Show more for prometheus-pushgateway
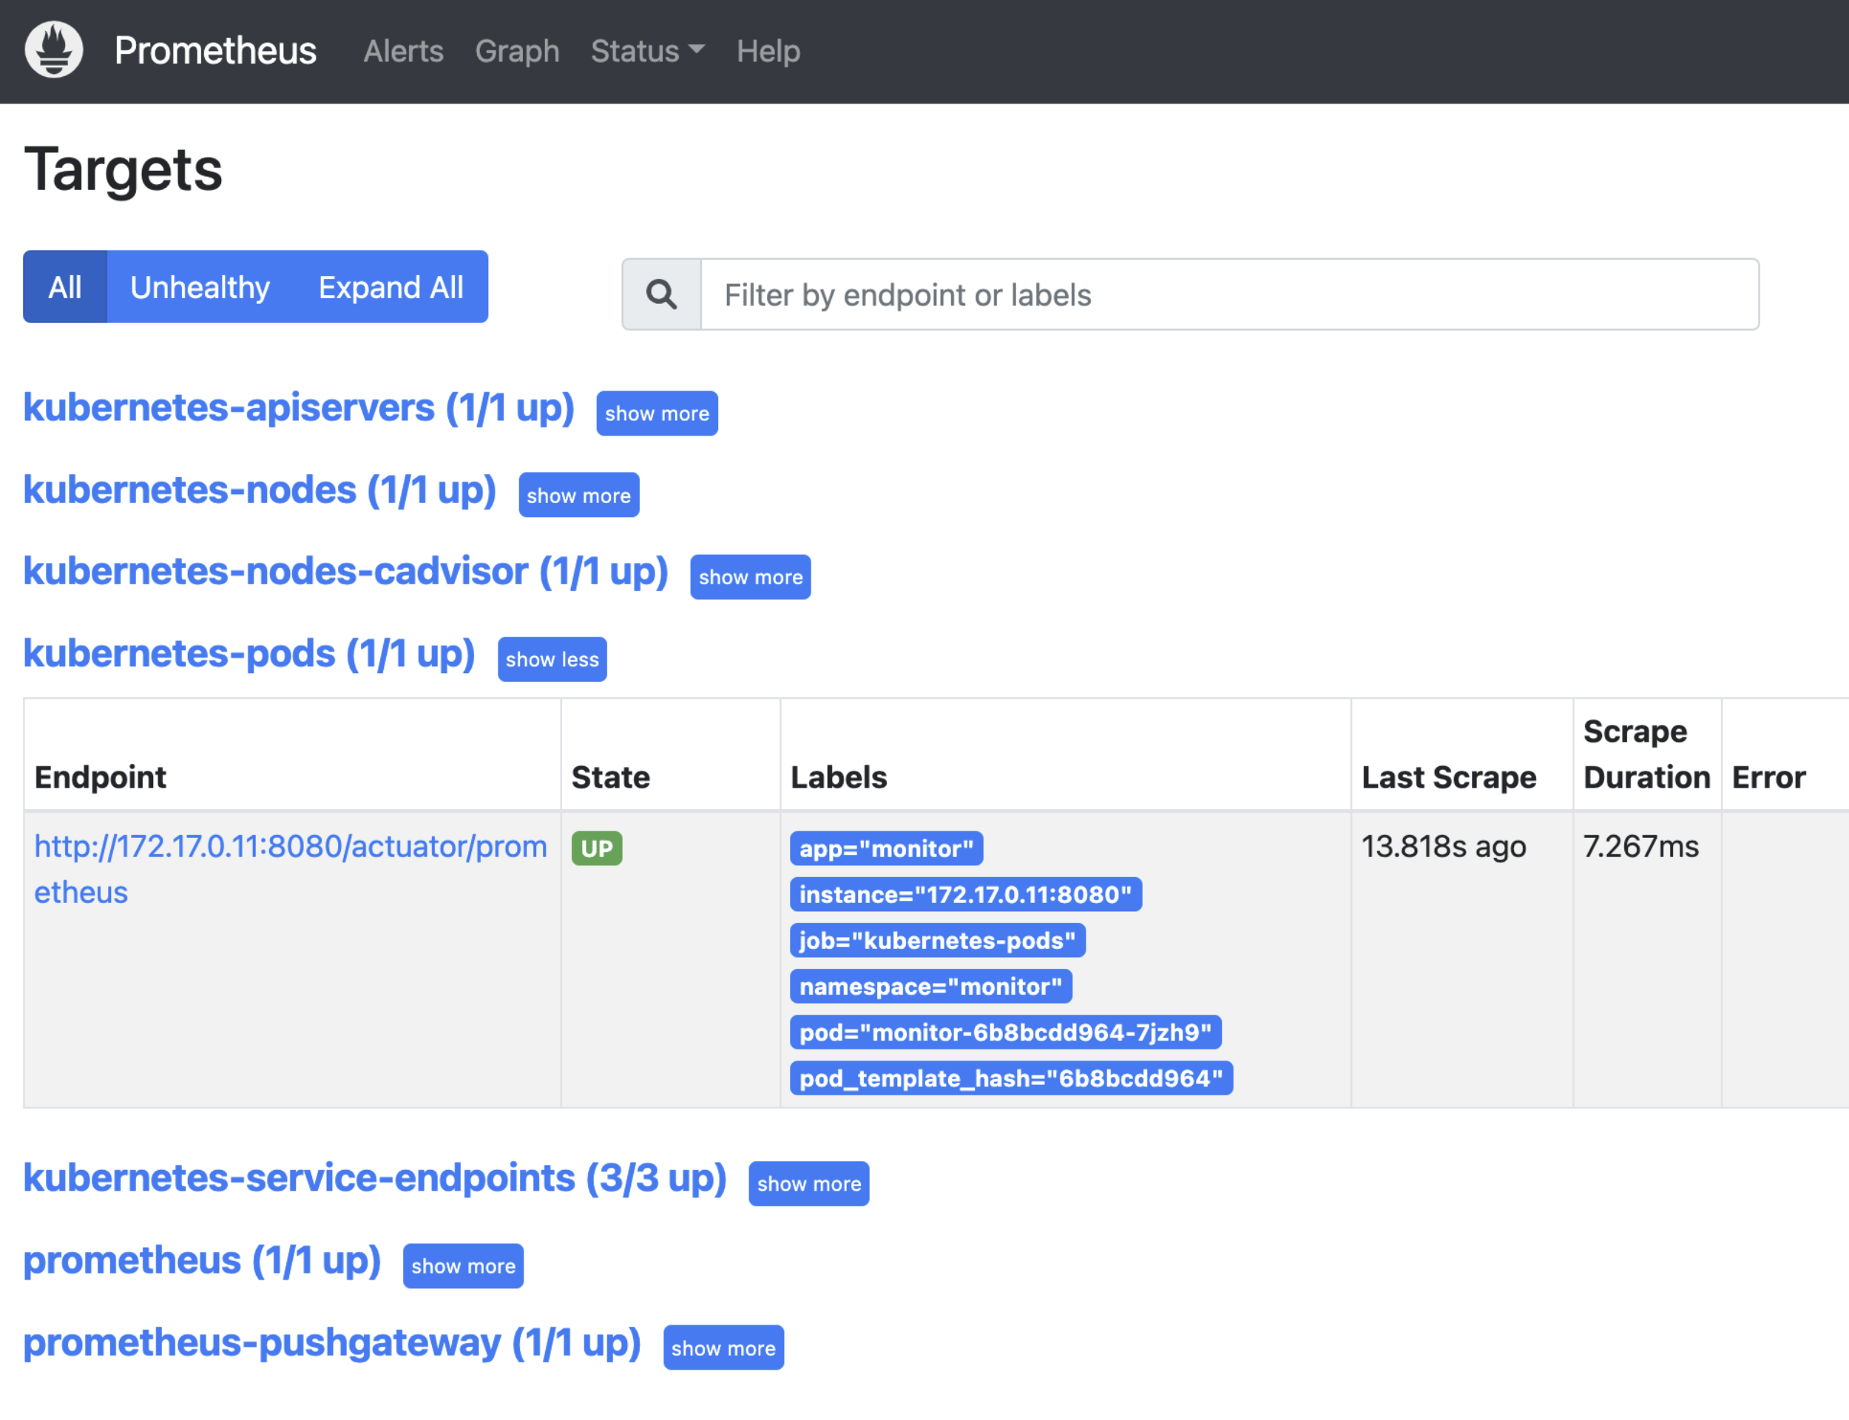The height and width of the screenshot is (1420, 1849). 723,1348
